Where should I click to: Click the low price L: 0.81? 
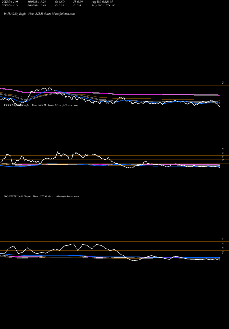click(x=78, y=5)
